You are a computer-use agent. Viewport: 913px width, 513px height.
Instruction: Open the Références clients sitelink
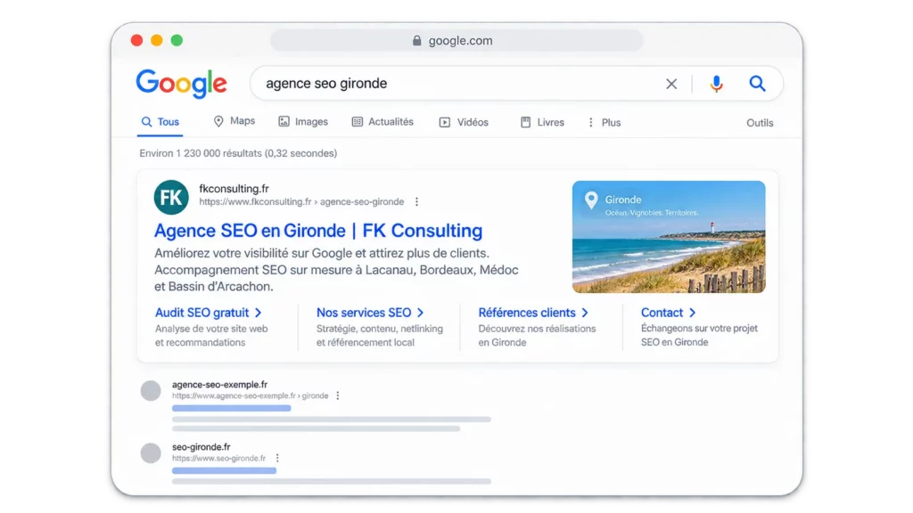coord(533,313)
